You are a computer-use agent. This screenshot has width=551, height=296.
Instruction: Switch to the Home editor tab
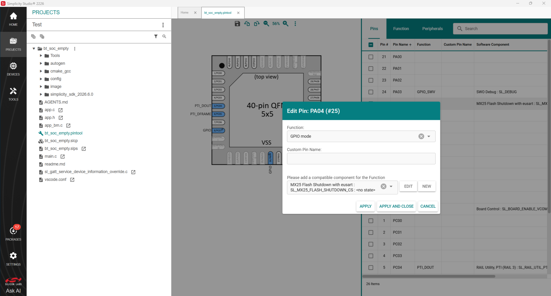tap(185, 13)
